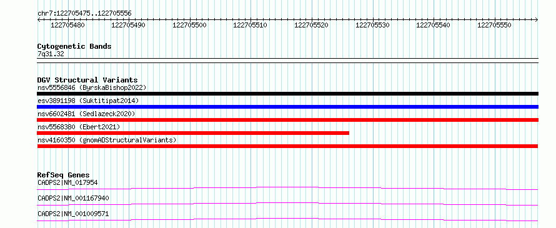Click the shorter red nsv5568380 bar

(193, 133)
